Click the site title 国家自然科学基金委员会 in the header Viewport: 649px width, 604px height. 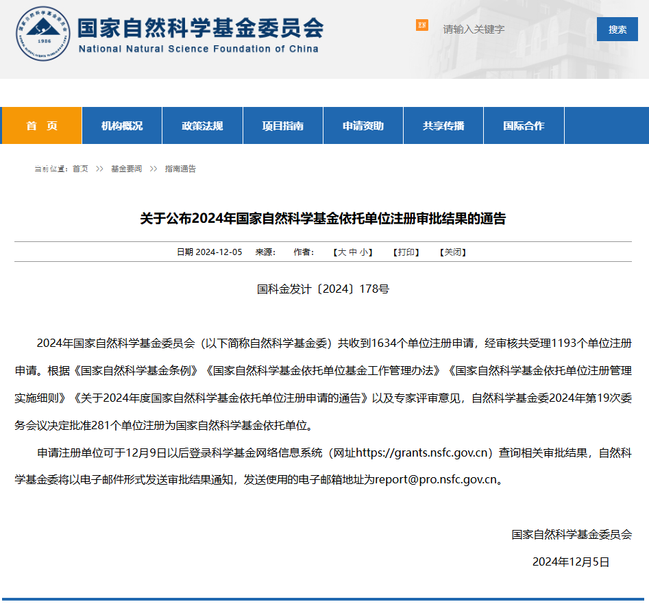pyautogui.click(x=201, y=27)
